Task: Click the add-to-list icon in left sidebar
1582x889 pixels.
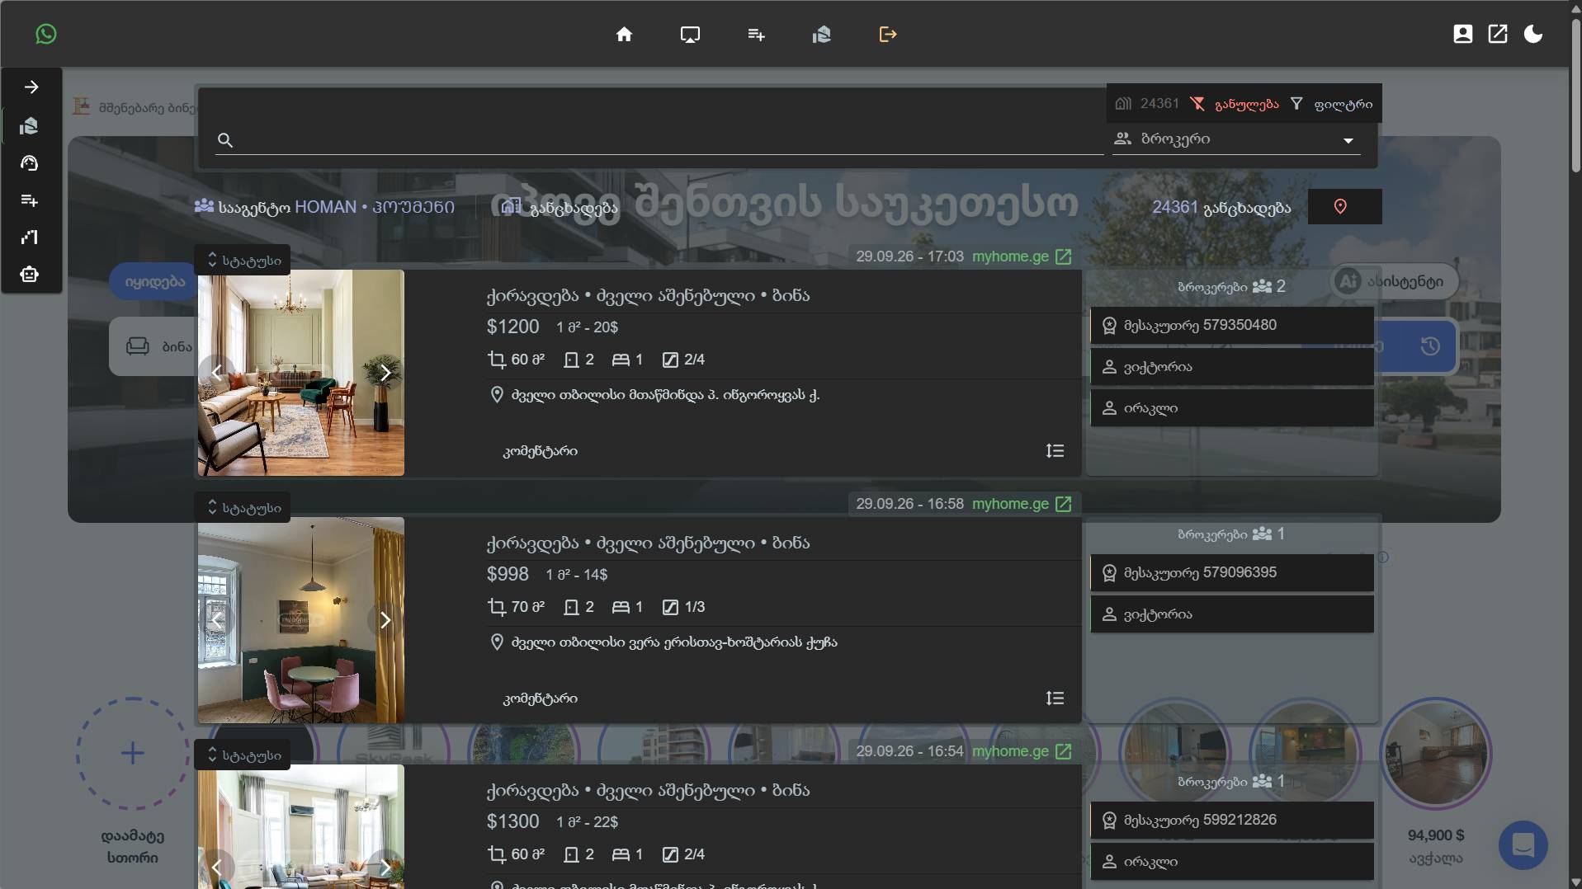Action: pyautogui.click(x=30, y=200)
